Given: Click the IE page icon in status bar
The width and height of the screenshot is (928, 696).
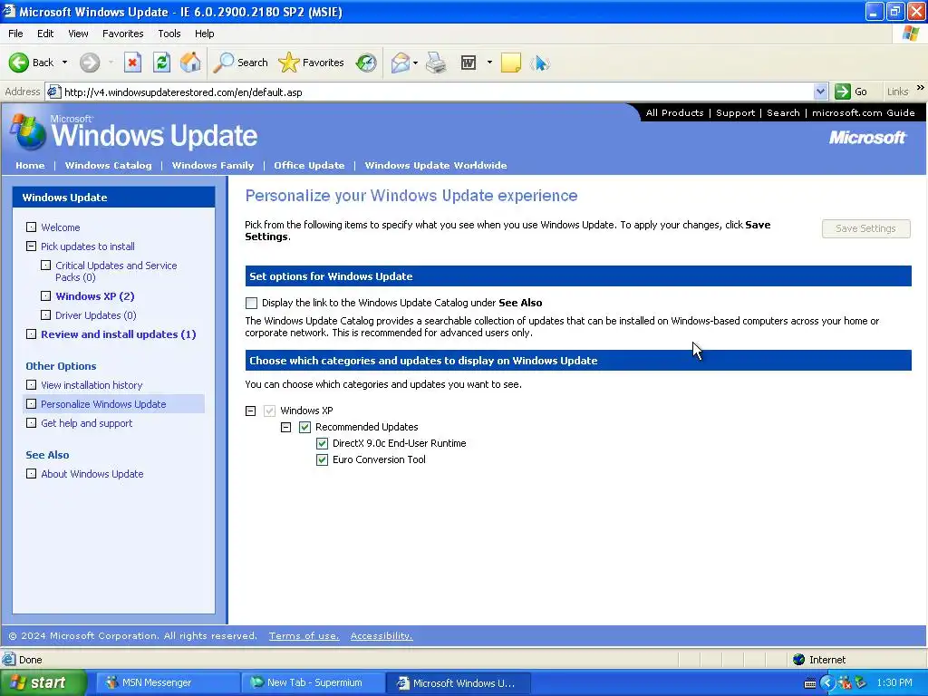Looking at the screenshot, I should (x=9, y=660).
